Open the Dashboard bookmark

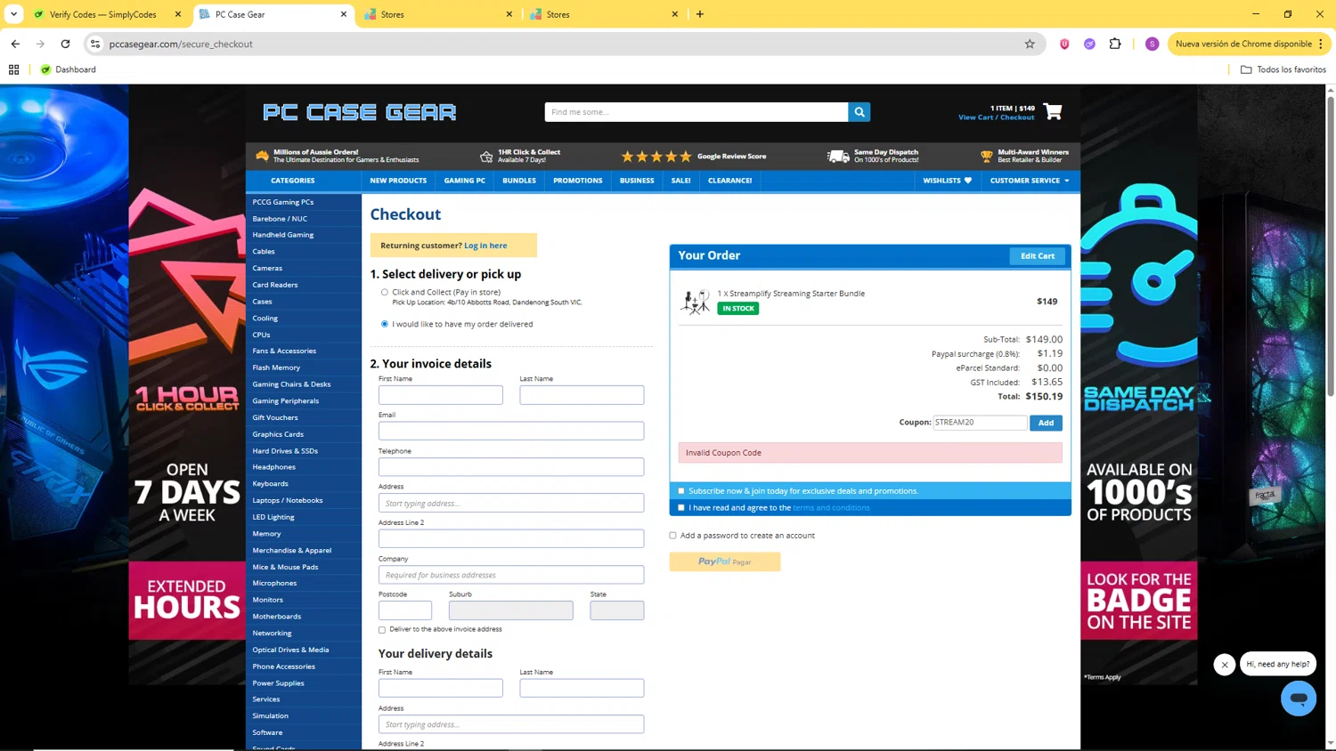pos(69,69)
